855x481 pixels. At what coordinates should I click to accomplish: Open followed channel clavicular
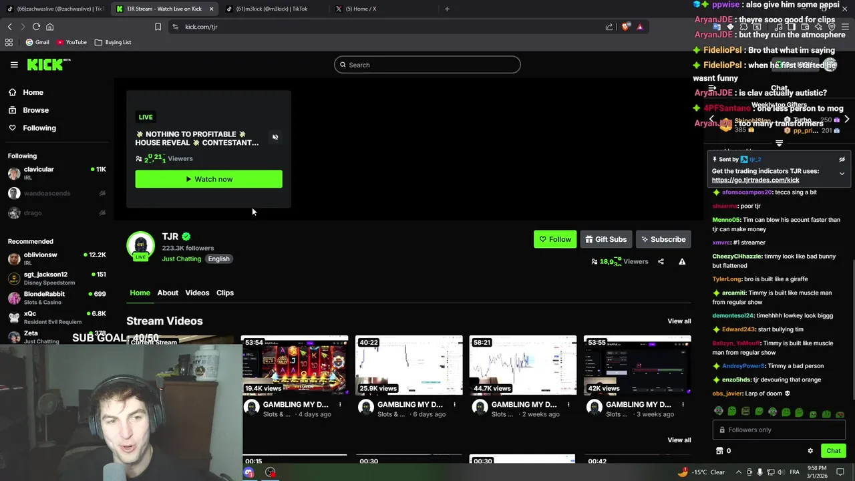pos(57,173)
